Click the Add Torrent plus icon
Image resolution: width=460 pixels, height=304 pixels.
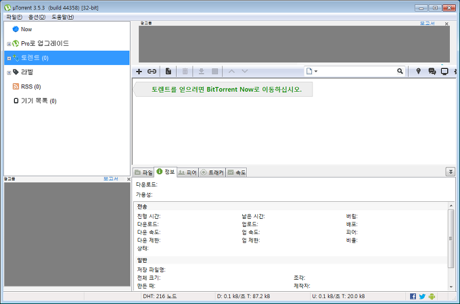tap(139, 72)
